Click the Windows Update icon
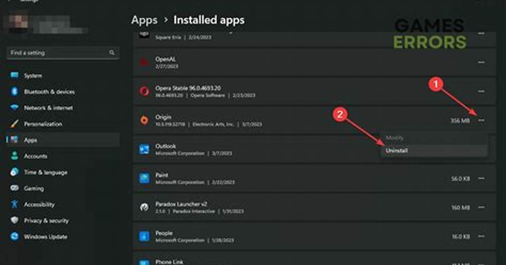This screenshot has height=265, width=506. pos(14,236)
